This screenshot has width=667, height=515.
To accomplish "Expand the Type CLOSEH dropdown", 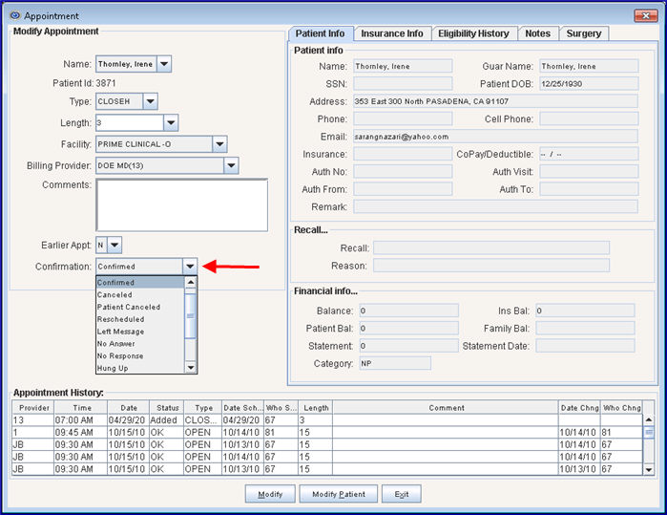I will point(150,101).
